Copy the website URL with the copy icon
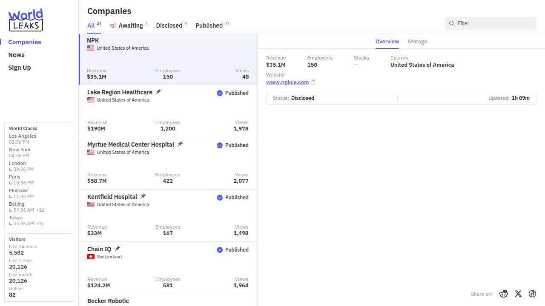This screenshot has width=545, height=306. (313, 82)
